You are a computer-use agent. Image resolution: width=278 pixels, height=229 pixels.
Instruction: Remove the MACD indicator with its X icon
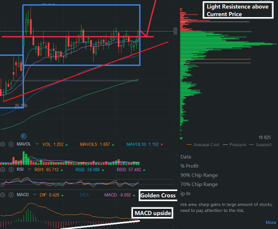(x=11, y=195)
